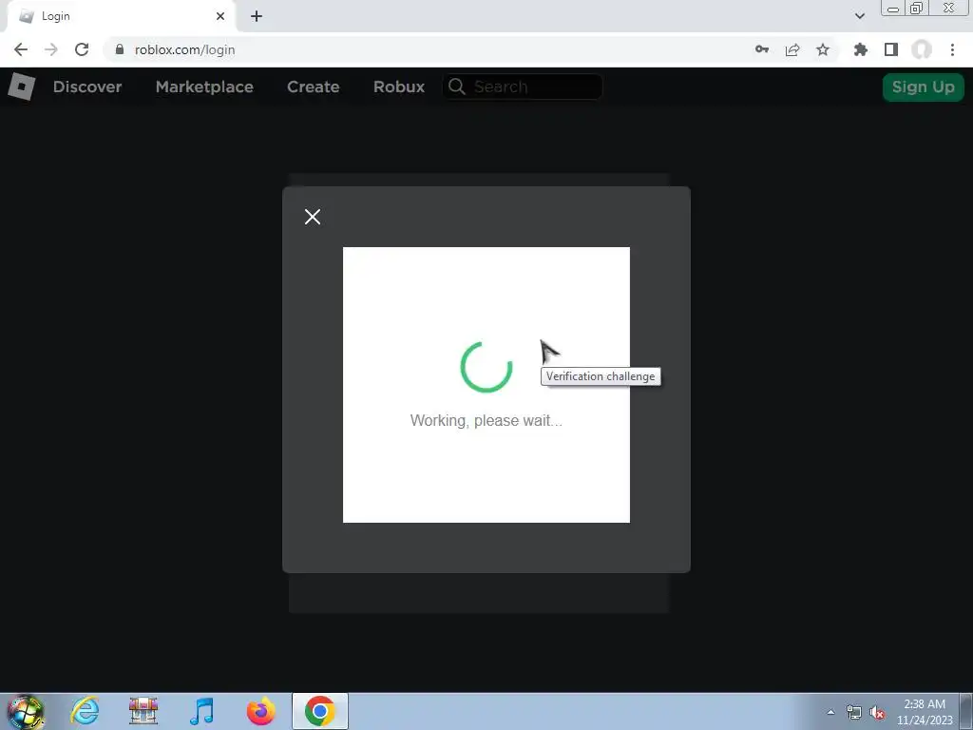Open the network status tray icon
Screen dimensions: 973x730
point(854,712)
